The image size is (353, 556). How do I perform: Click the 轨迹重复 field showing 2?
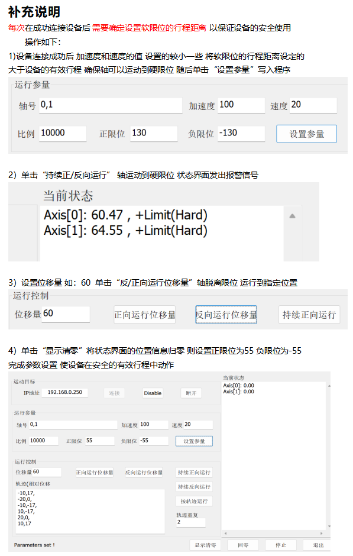click(191, 523)
